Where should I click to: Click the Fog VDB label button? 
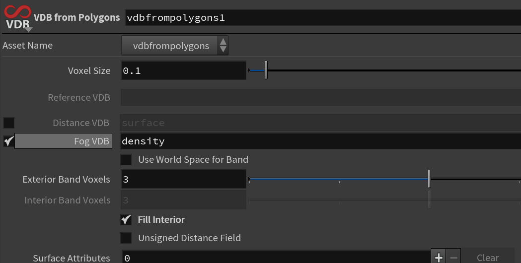coord(63,141)
